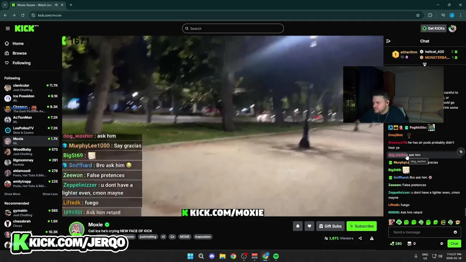Image resolution: width=466 pixels, height=262 pixels.
Task: Click the Liftedk username in chat
Action: point(394,205)
